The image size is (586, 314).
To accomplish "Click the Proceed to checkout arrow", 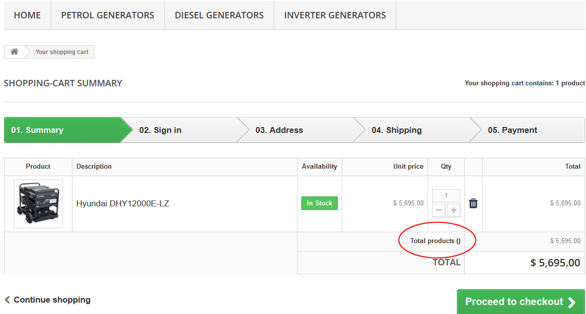I will 572,302.
